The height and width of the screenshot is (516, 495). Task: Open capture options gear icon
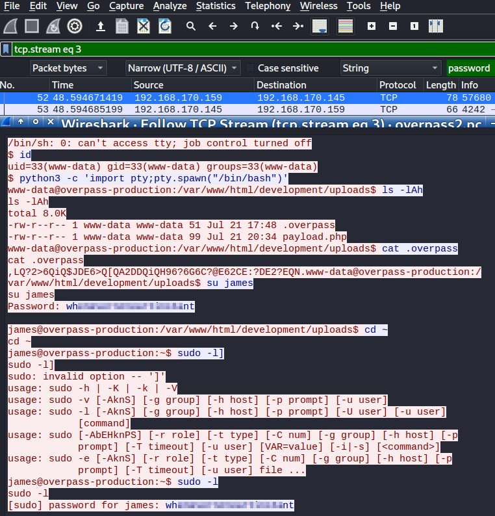click(75, 26)
